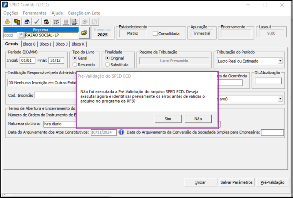Click the blue ledger book toolbar icon

[x=66, y=22]
